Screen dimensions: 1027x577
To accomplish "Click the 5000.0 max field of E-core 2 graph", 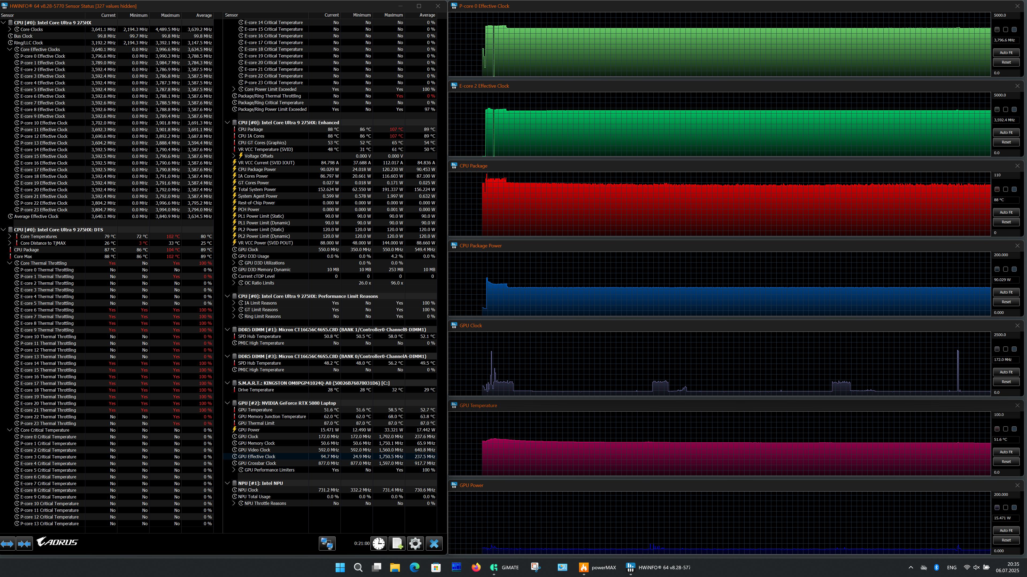I will pyautogui.click(x=1006, y=95).
